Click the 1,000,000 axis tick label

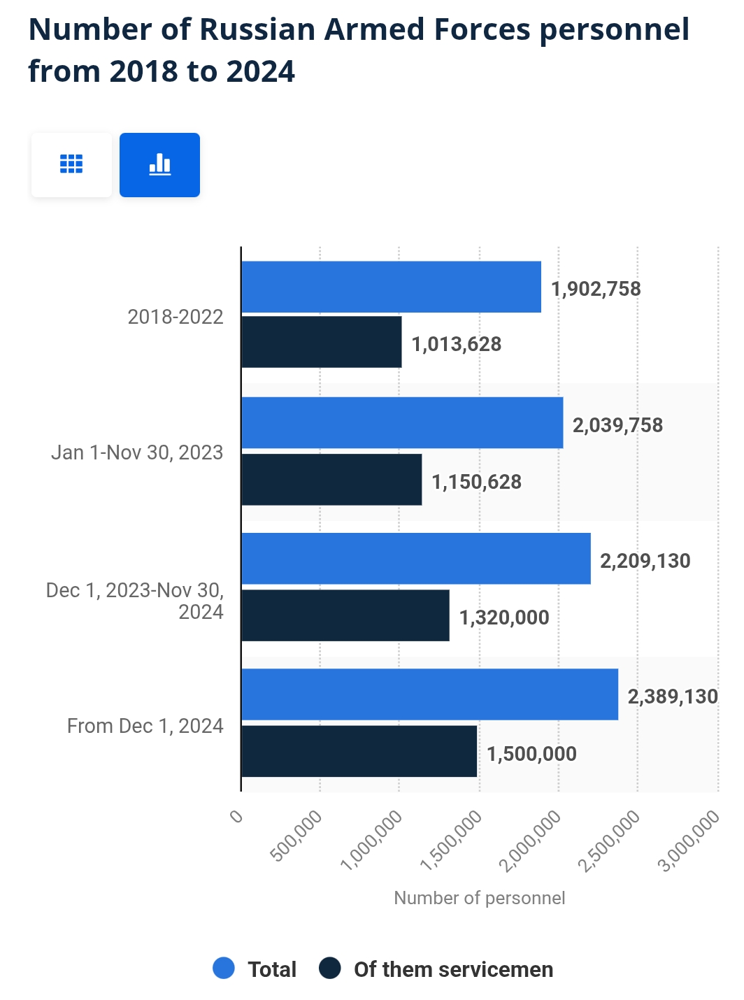click(371, 841)
